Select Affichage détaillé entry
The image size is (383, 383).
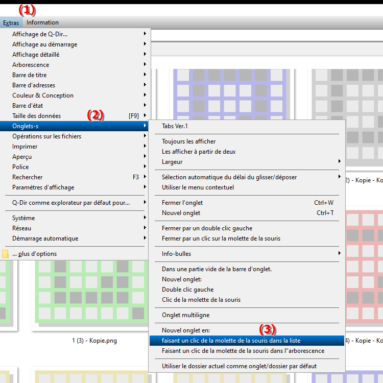click(75, 55)
